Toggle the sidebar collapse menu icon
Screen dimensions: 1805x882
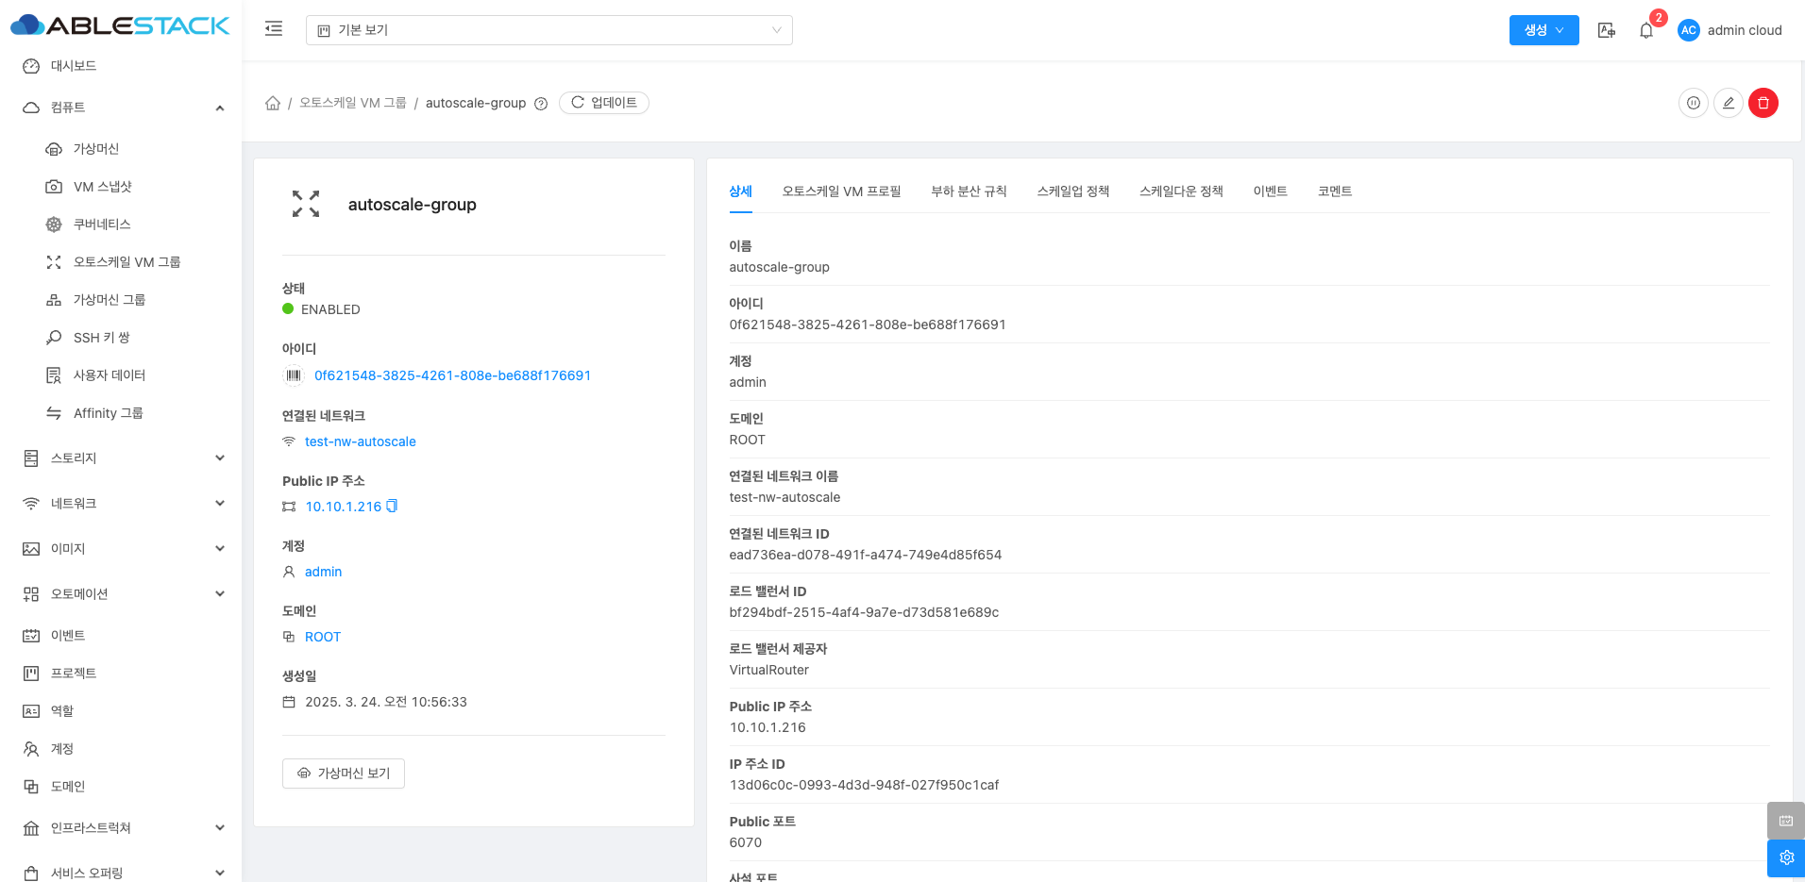click(x=274, y=29)
